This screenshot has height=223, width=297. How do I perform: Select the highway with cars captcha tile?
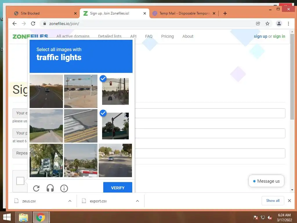(46, 91)
